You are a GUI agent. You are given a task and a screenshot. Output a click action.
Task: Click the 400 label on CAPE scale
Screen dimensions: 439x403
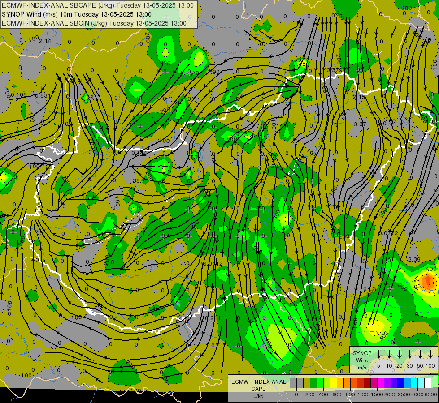coord(323,394)
